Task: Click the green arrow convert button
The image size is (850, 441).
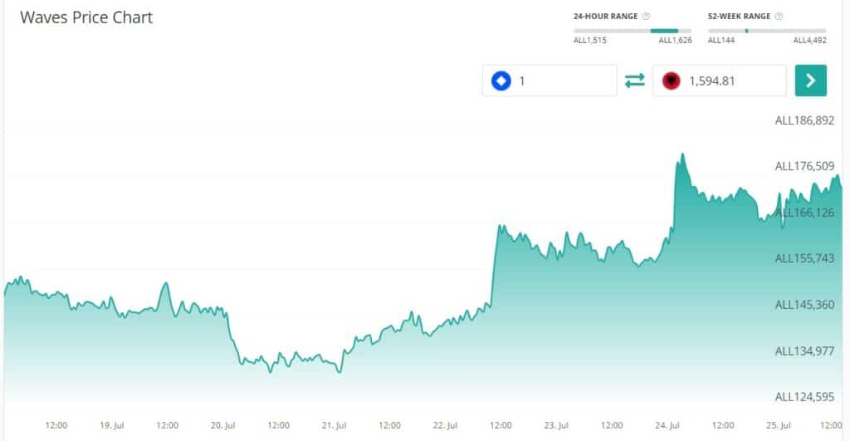Action: (x=810, y=81)
